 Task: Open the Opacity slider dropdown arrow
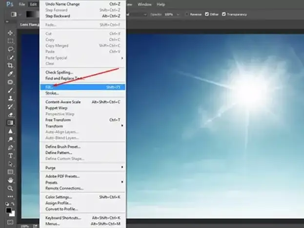(x=178, y=14)
